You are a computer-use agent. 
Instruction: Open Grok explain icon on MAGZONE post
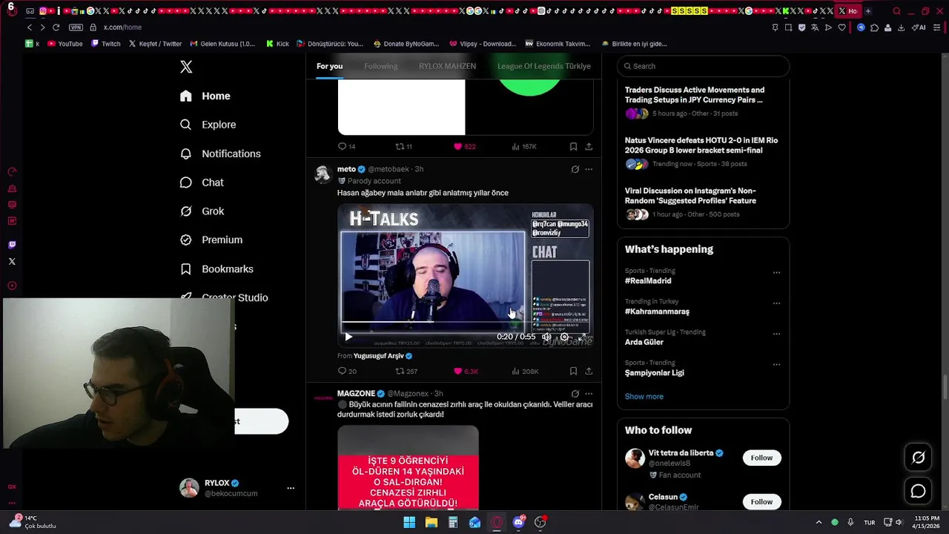click(575, 394)
